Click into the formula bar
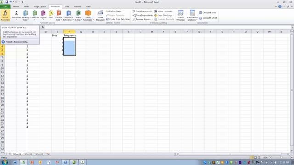Screen dimensions: 294x165 pos(168,27)
